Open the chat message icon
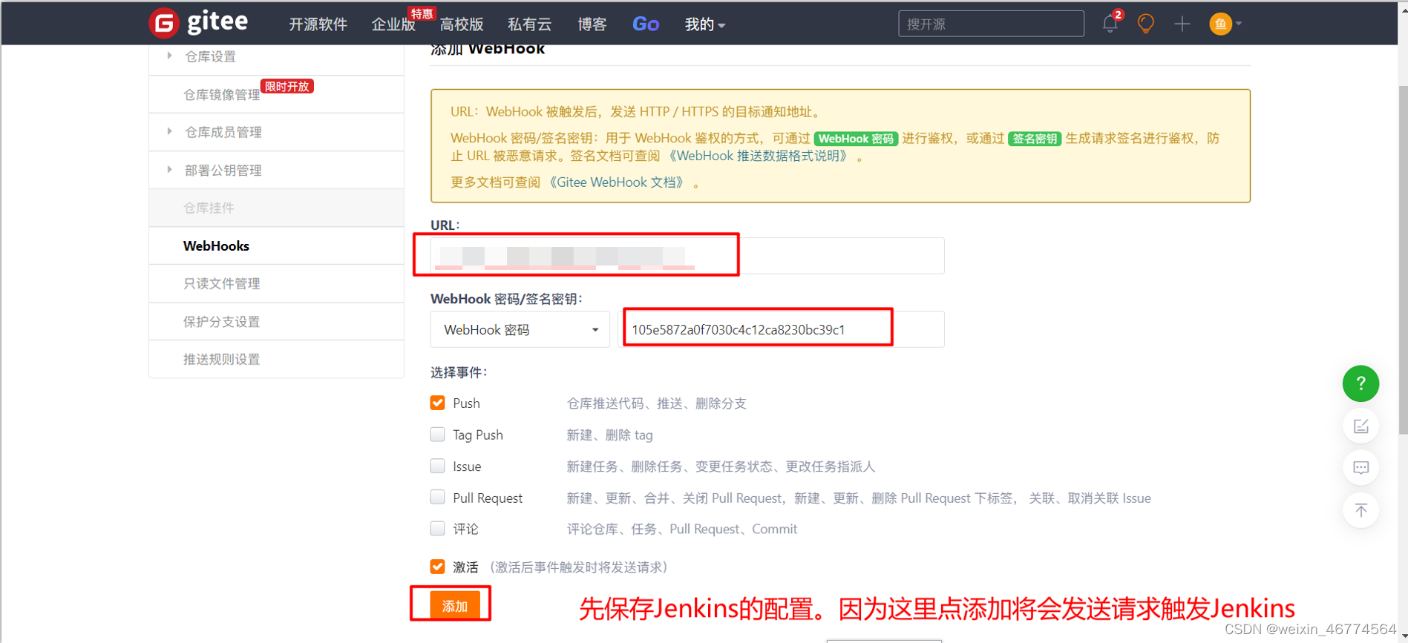1408x643 pixels. pyautogui.click(x=1360, y=468)
